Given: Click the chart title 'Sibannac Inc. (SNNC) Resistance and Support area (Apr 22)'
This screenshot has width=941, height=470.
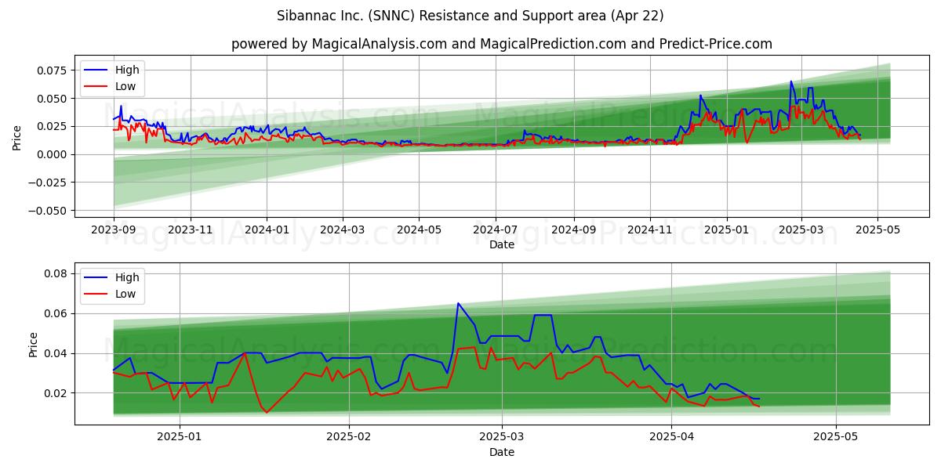Looking at the screenshot, I should click(x=470, y=16).
